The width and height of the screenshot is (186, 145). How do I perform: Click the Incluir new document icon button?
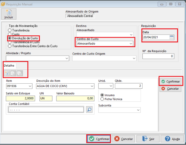point(9,14)
